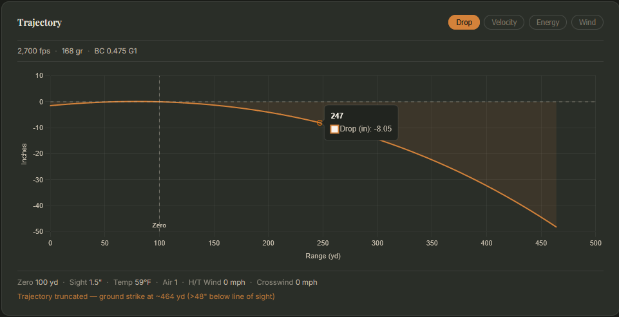Select the Drop chart tab

464,23
